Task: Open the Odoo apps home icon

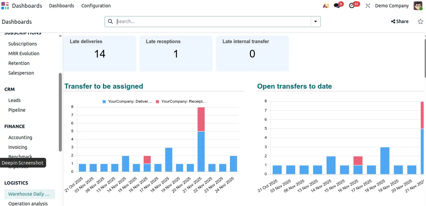Action: coord(5,6)
